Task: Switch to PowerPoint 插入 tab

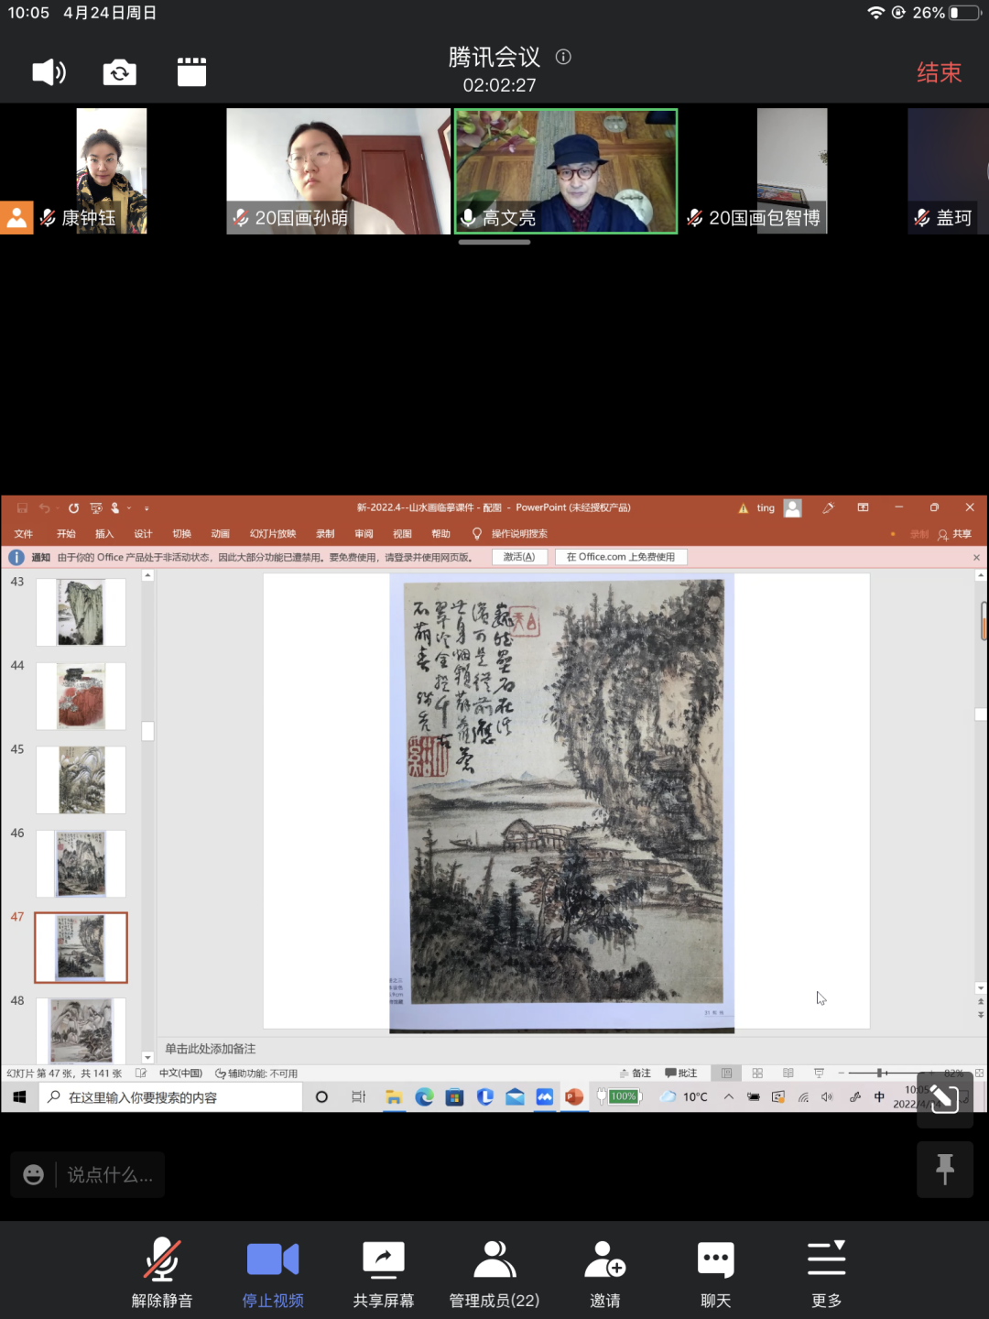Action: click(x=104, y=534)
